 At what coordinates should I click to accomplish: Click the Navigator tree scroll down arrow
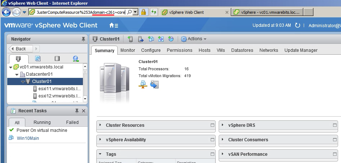click(85, 99)
